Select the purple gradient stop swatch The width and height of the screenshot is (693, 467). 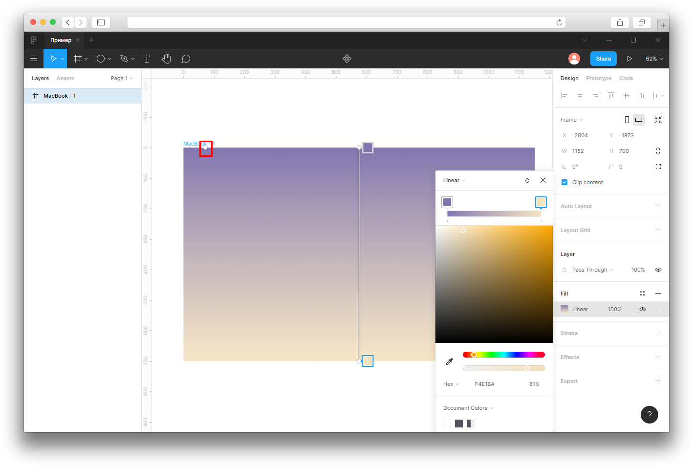coord(447,202)
